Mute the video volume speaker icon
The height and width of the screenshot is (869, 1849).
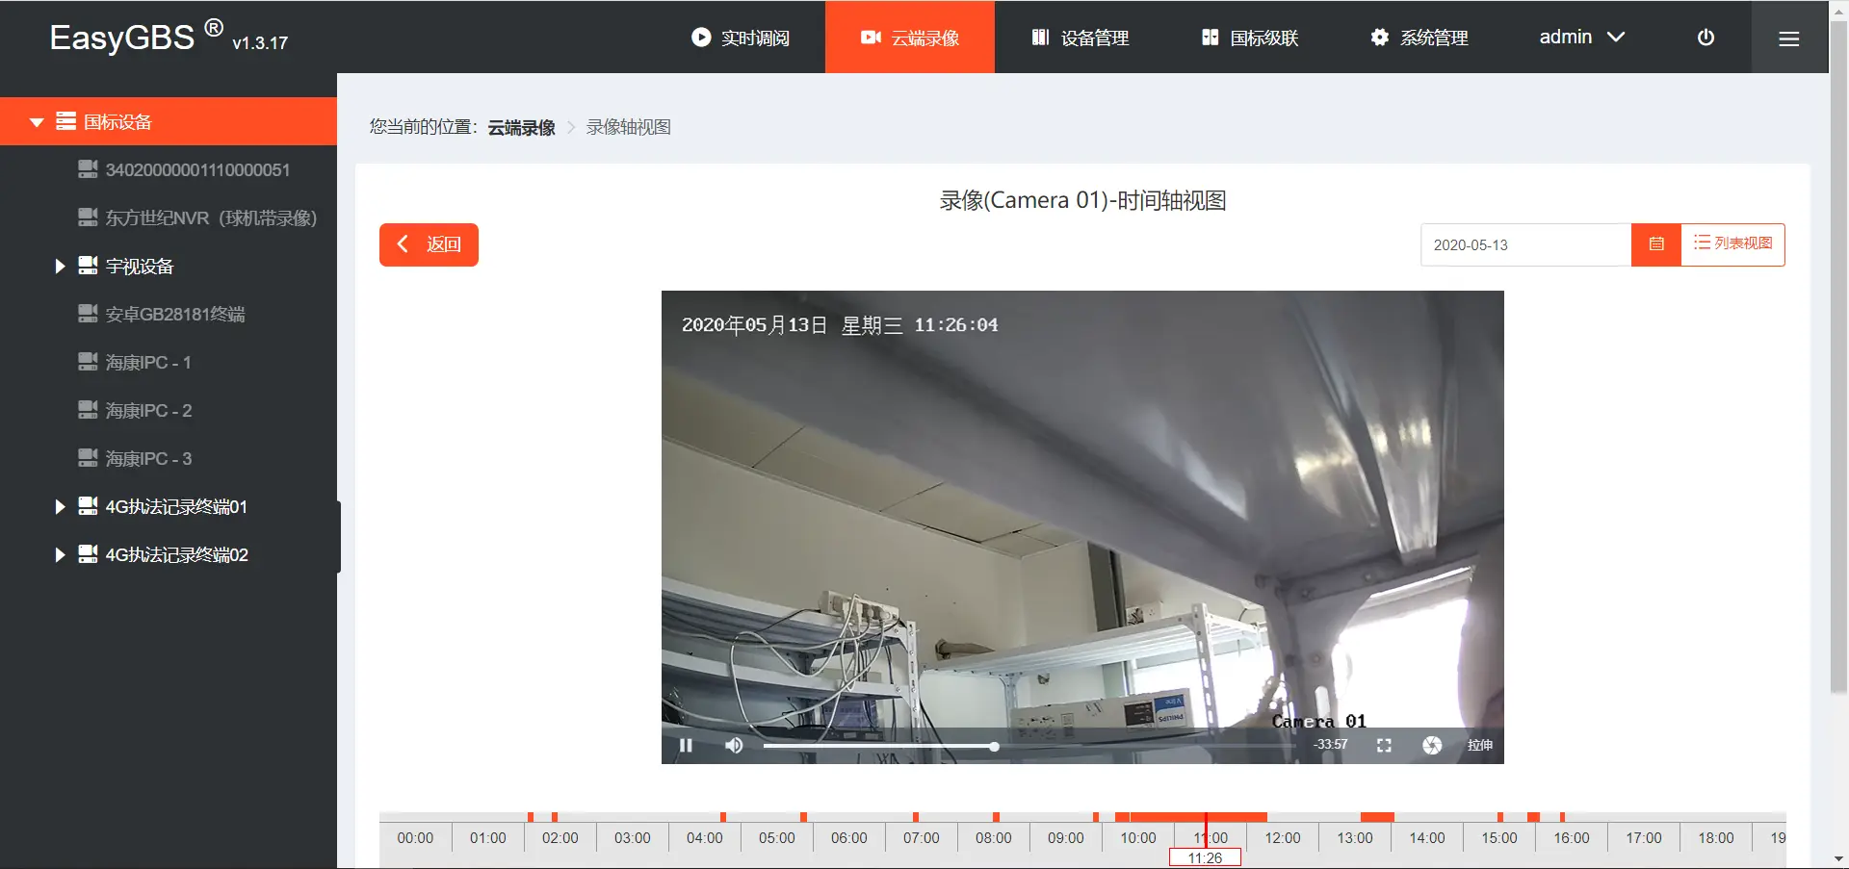tap(734, 745)
